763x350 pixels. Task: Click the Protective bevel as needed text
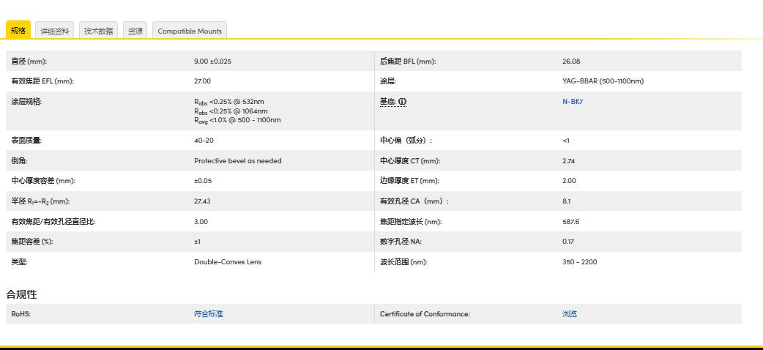(x=237, y=161)
